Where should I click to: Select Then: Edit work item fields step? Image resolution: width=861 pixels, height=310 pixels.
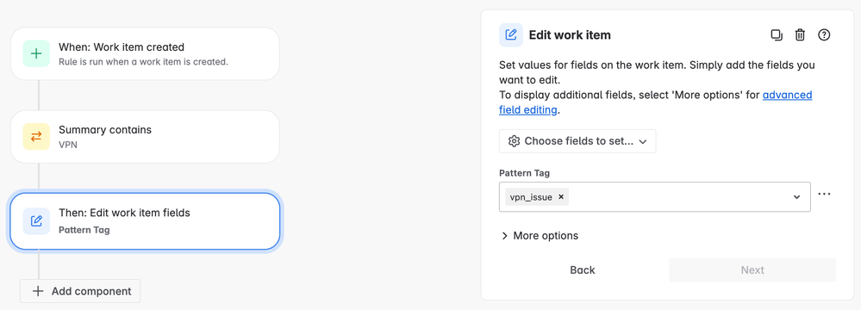tap(145, 221)
